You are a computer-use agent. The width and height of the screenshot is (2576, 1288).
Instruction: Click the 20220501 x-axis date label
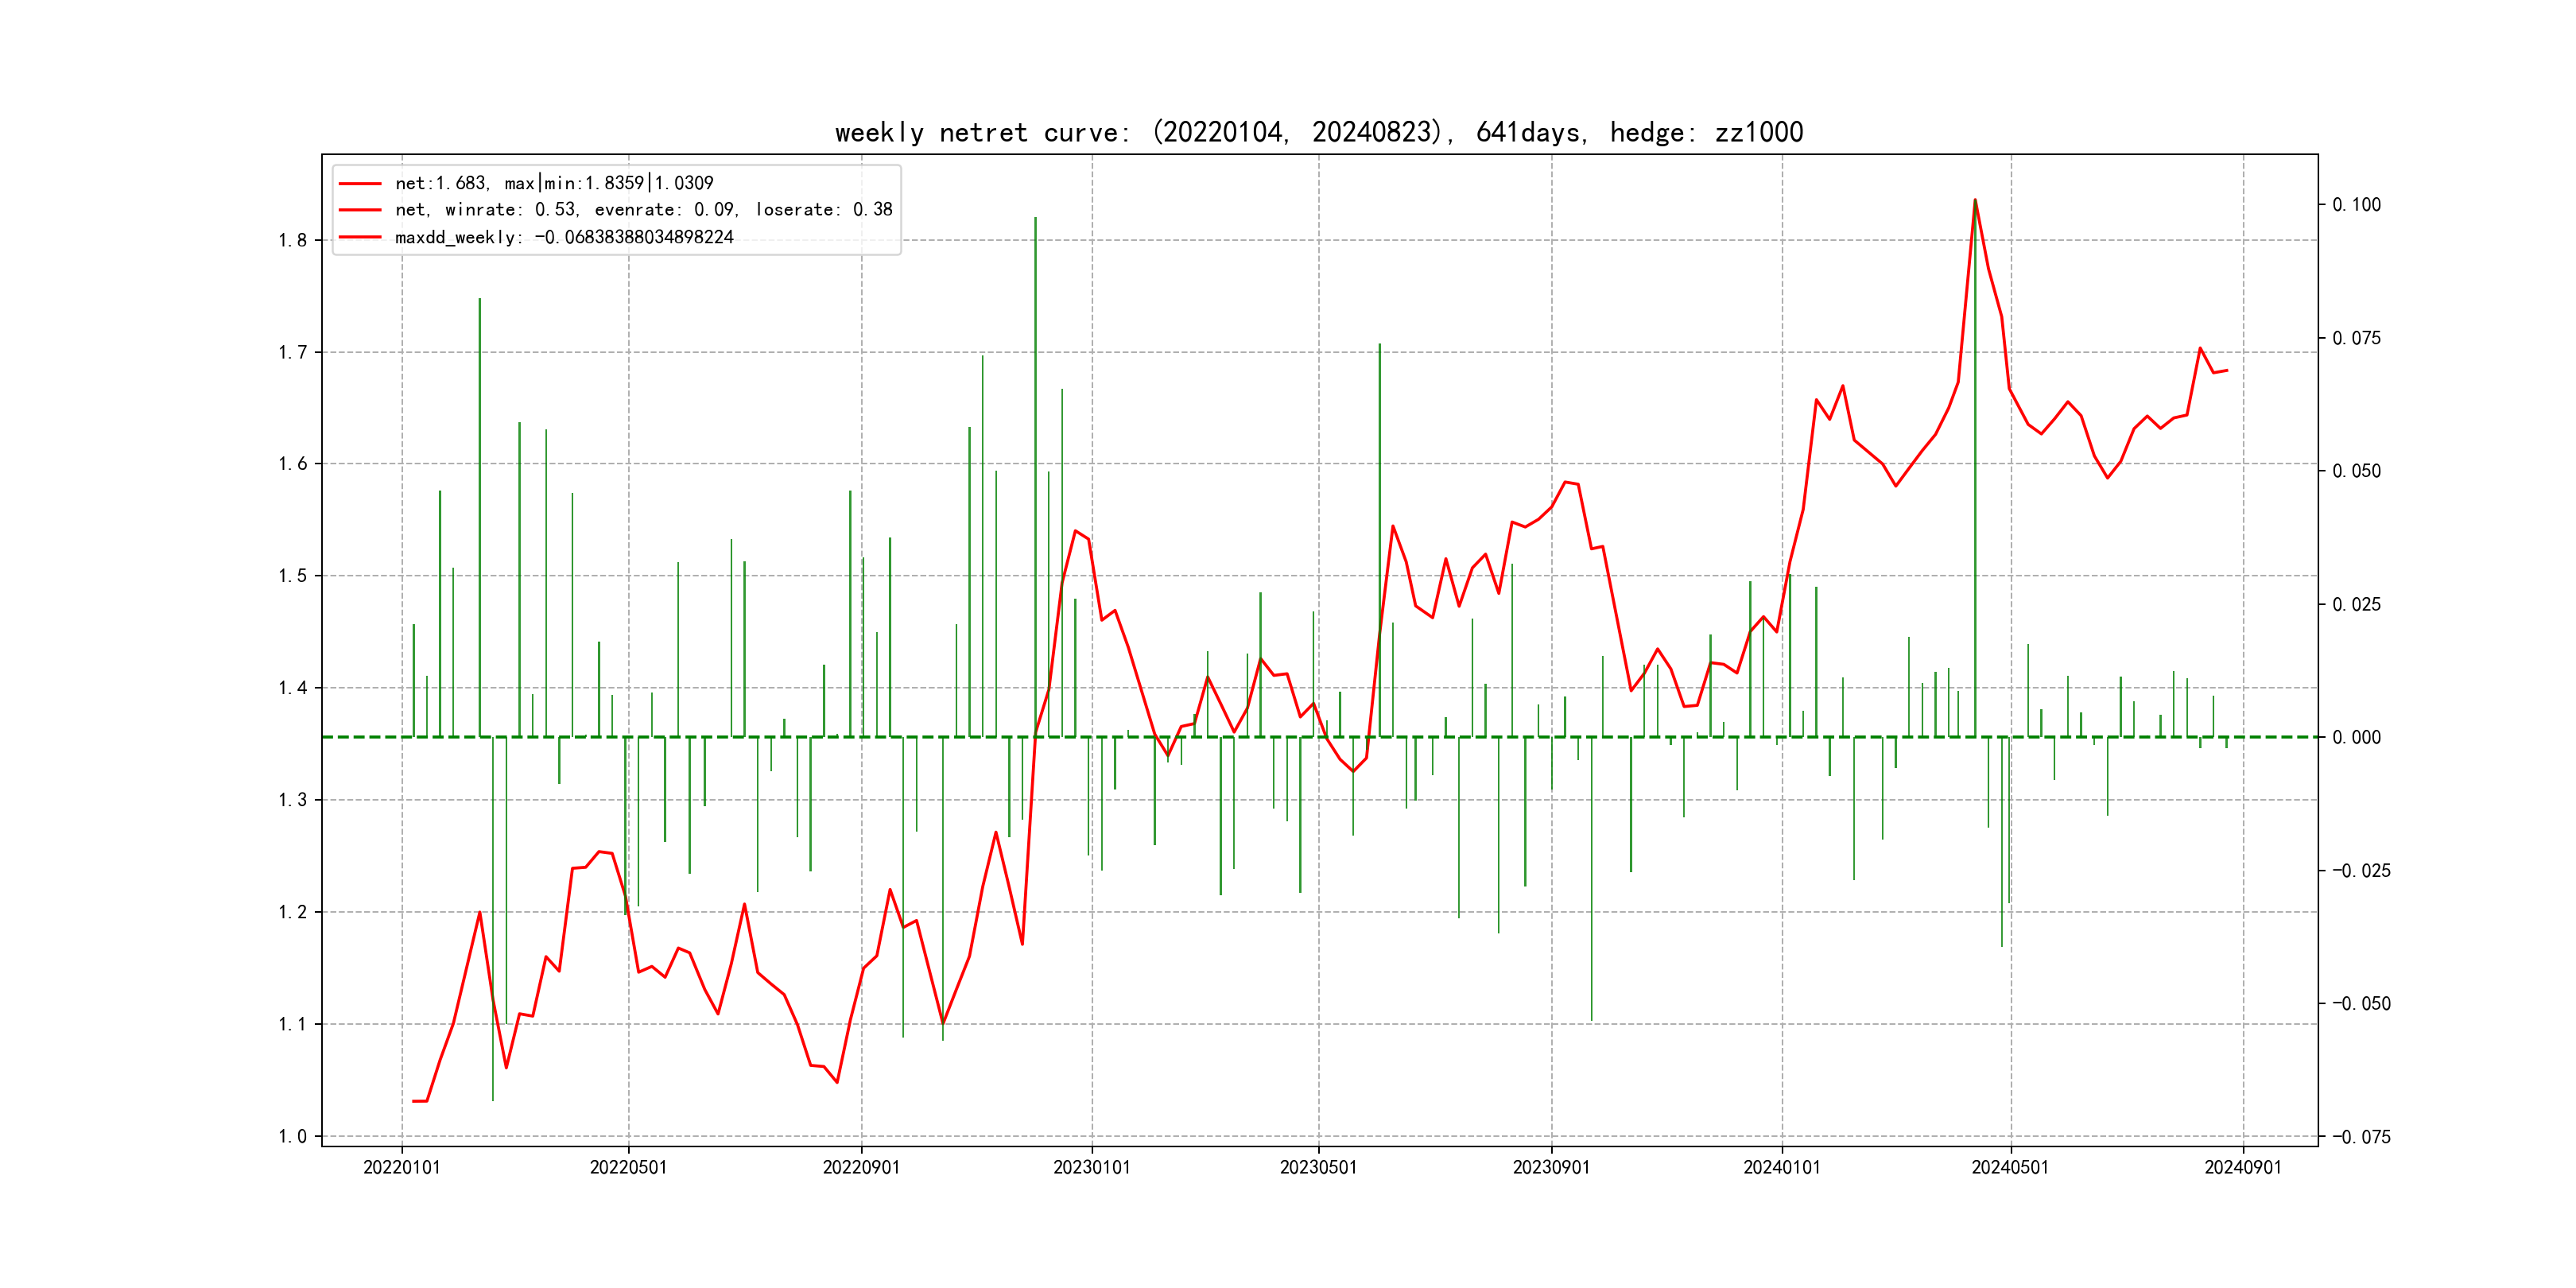point(628,1167)
